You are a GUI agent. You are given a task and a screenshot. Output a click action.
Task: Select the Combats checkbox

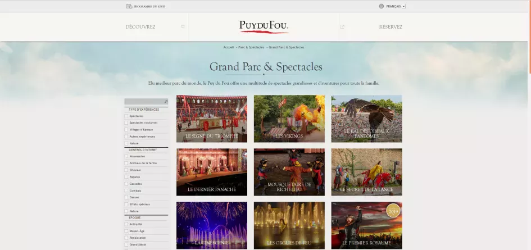[x=126, y=190]
